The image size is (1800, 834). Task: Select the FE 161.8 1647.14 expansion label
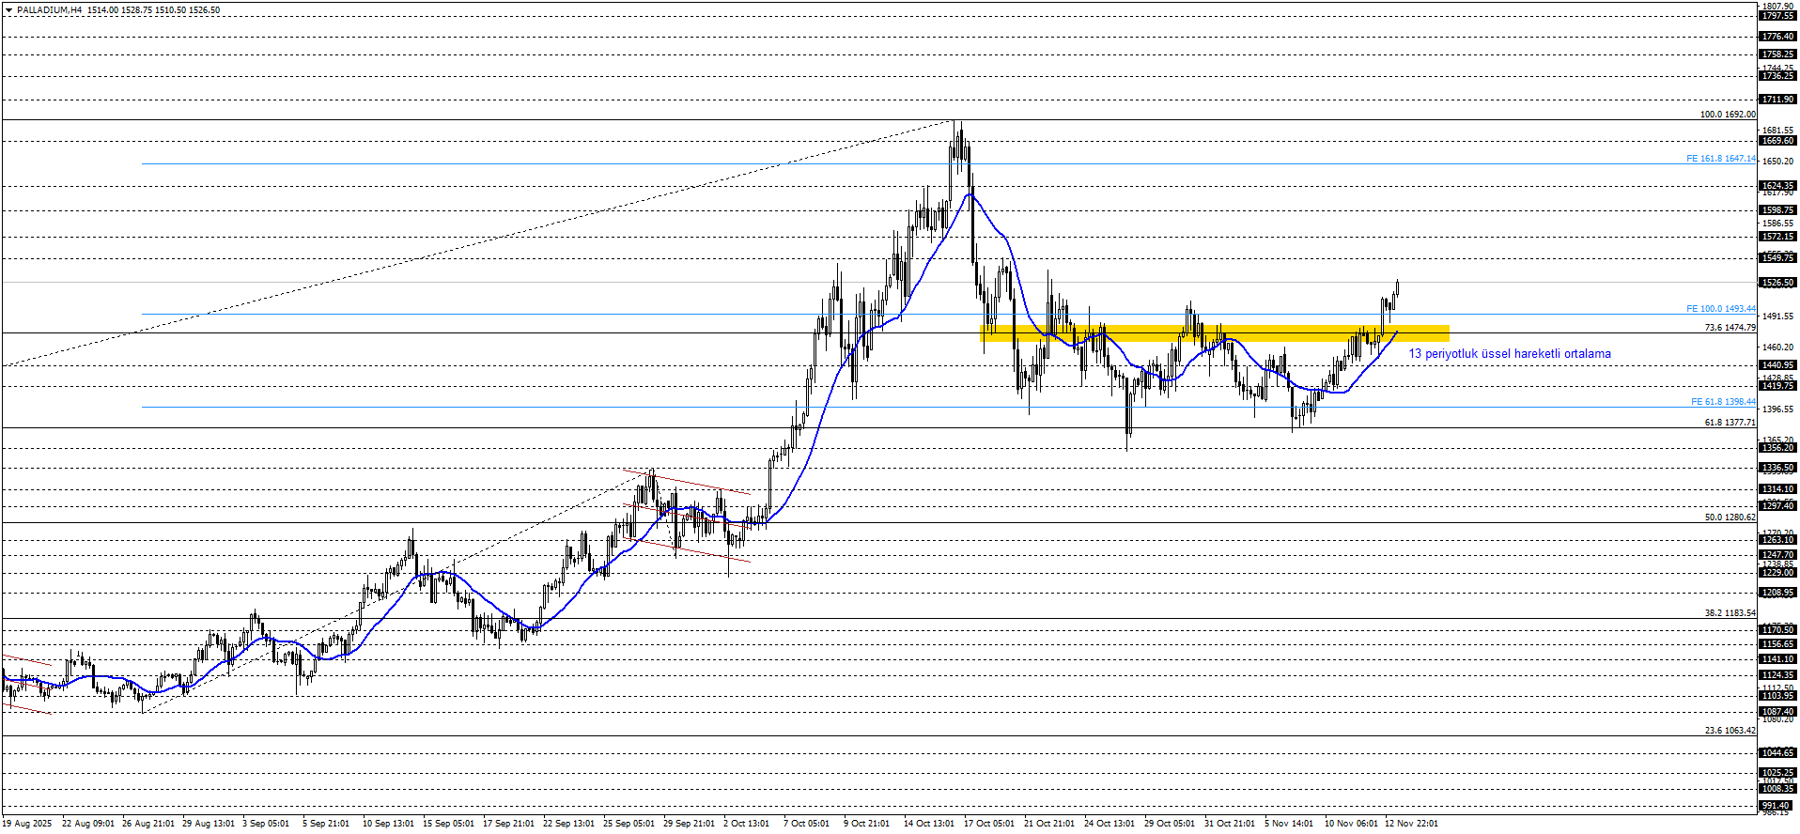(x=1720, y=159)
